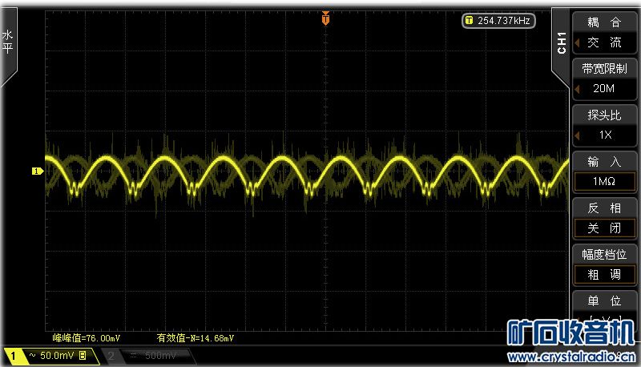Click the bandwidth limit icon in CH1 tab
Screen dimensions: 641x367
(83, 354)
